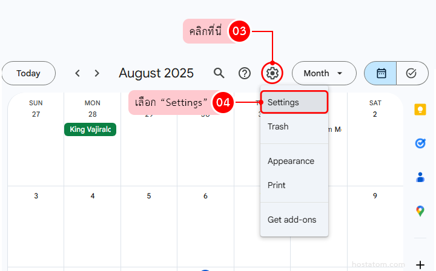This screenshot has width=436, height=271.
Task: Switch to Calendar view toggle
Action: 381,73
